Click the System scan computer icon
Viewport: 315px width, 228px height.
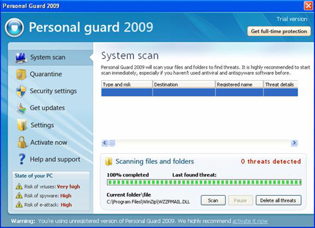[21, 57]
